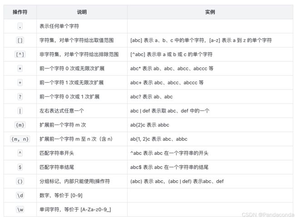Click '扩展前一个字符 m 次' description
This screenshot has height=220, width=295.
click(x=63, y=125)
